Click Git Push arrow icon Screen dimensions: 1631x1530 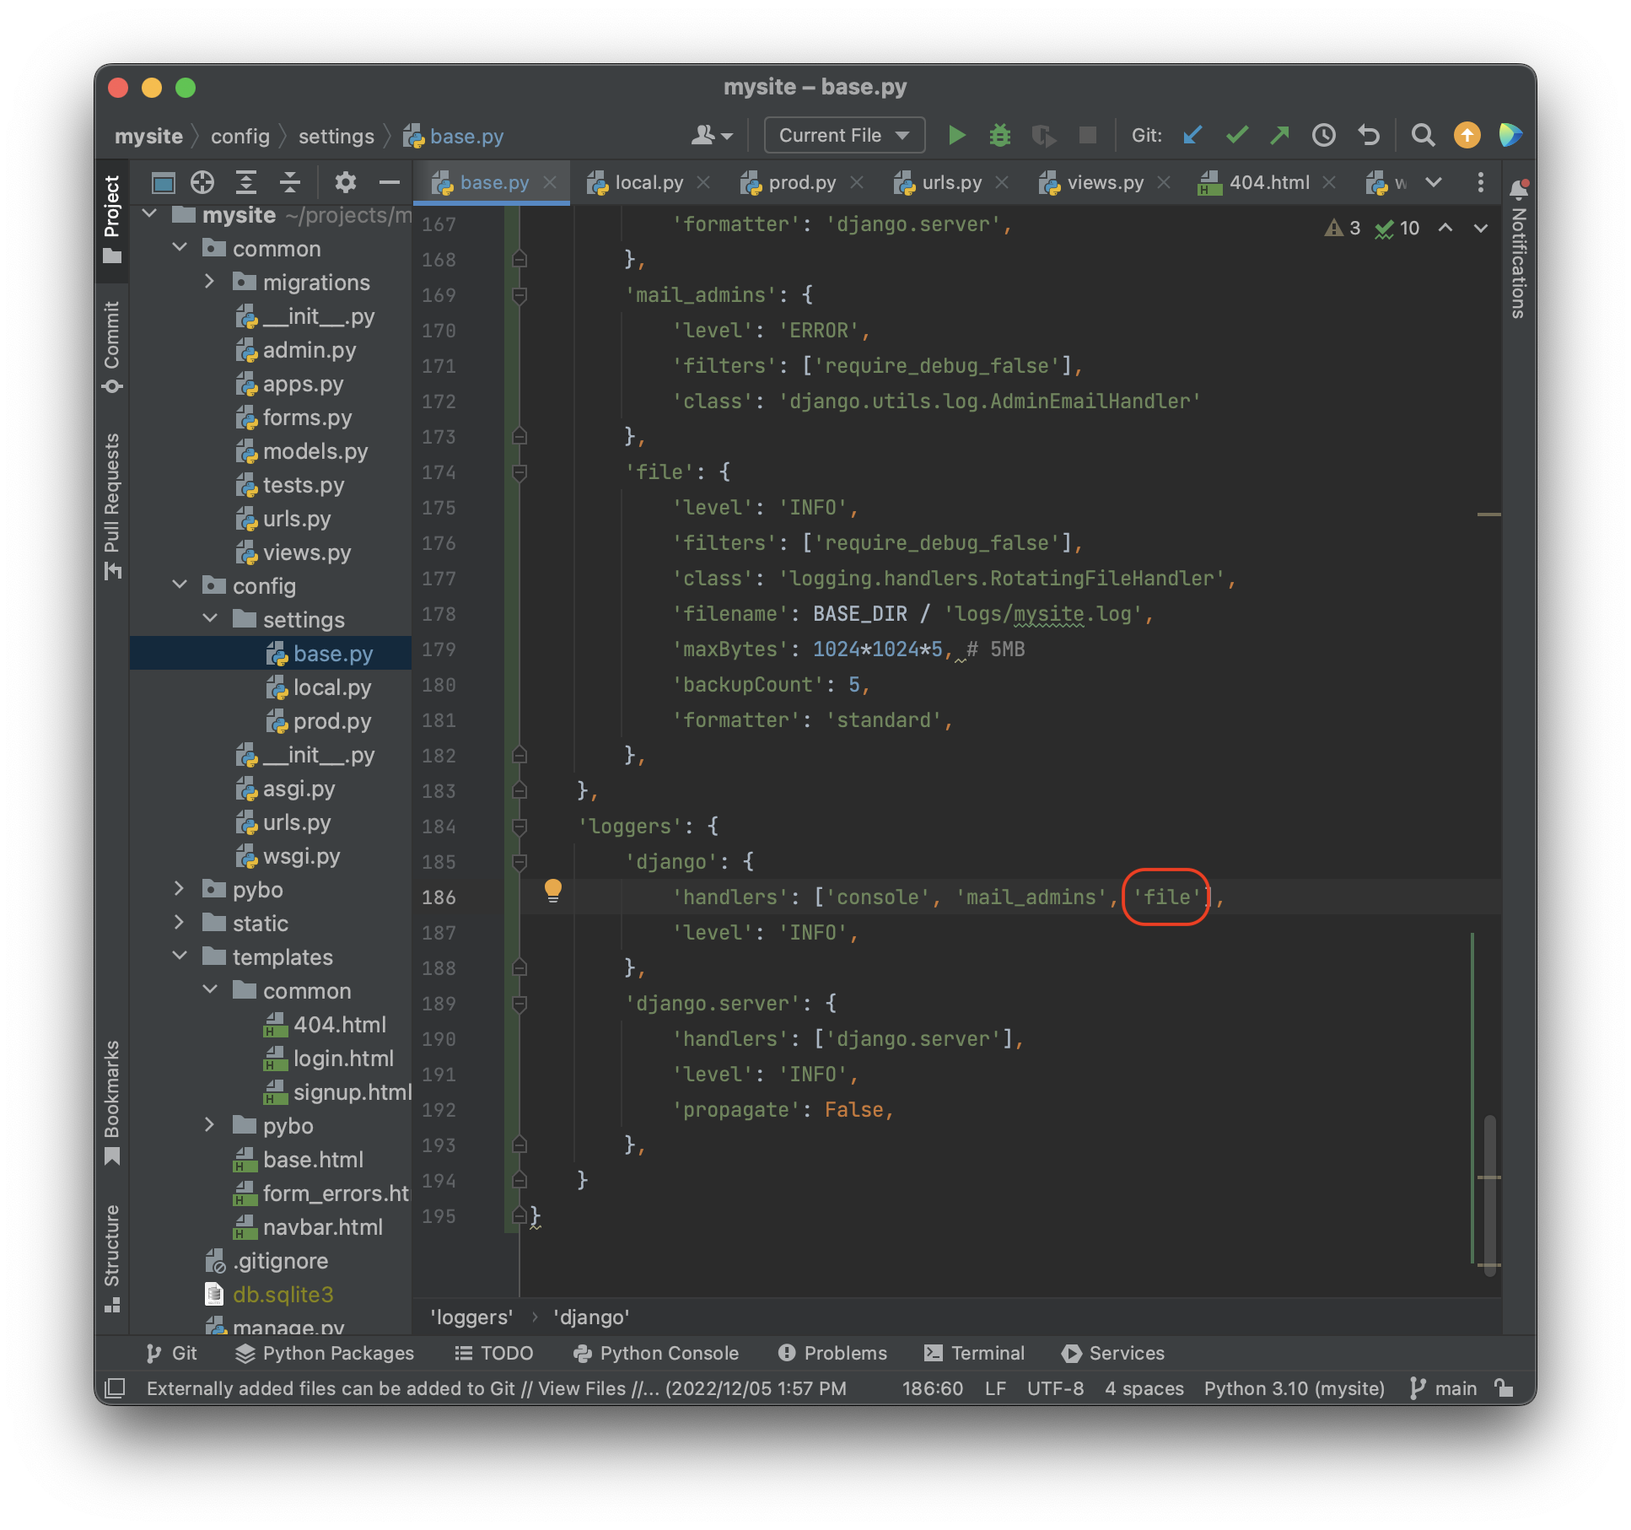1279,135
